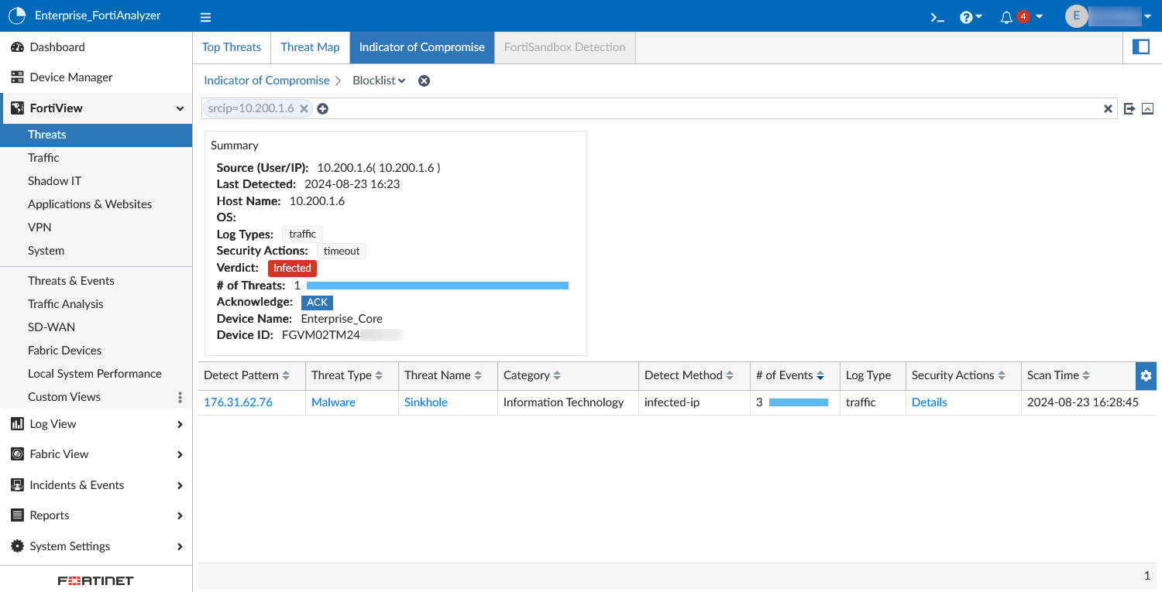
Task: Sort by Detect Pattern column
Action: (x=286, y=375)
